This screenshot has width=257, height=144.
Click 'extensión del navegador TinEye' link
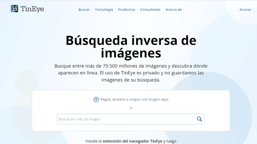point(132,141)
